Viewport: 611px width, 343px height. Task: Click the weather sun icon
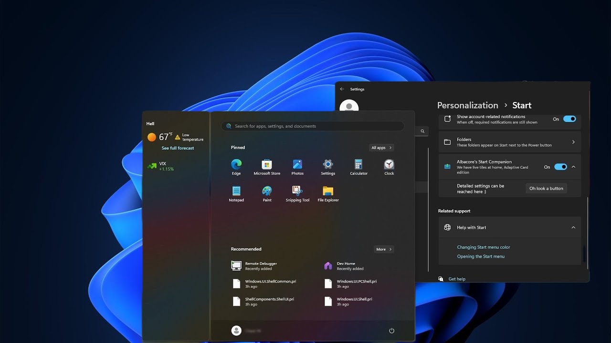152,137
